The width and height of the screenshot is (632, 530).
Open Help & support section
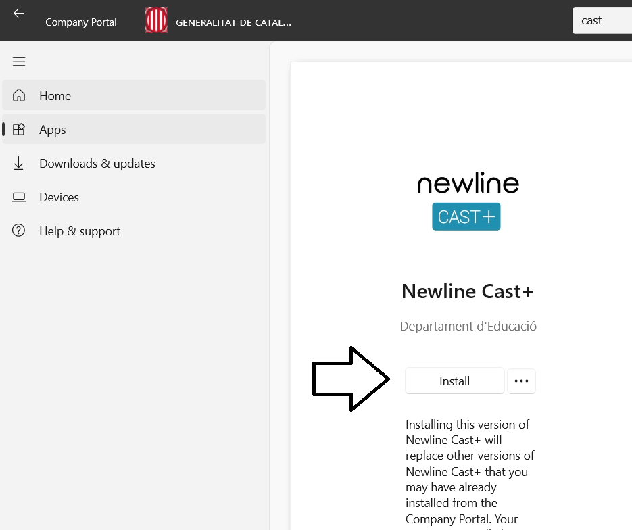(80, 231)
